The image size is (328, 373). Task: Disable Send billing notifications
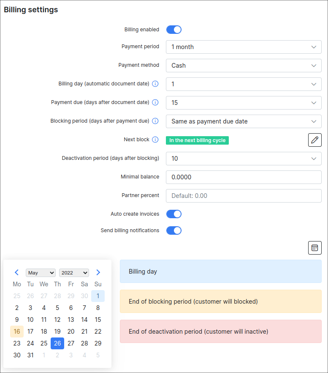(173, 230)
